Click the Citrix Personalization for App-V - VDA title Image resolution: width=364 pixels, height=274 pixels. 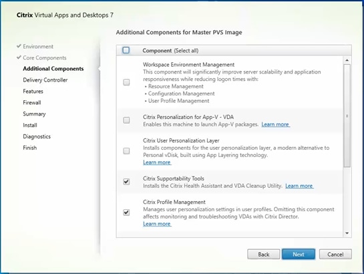(x=188, y=117)
